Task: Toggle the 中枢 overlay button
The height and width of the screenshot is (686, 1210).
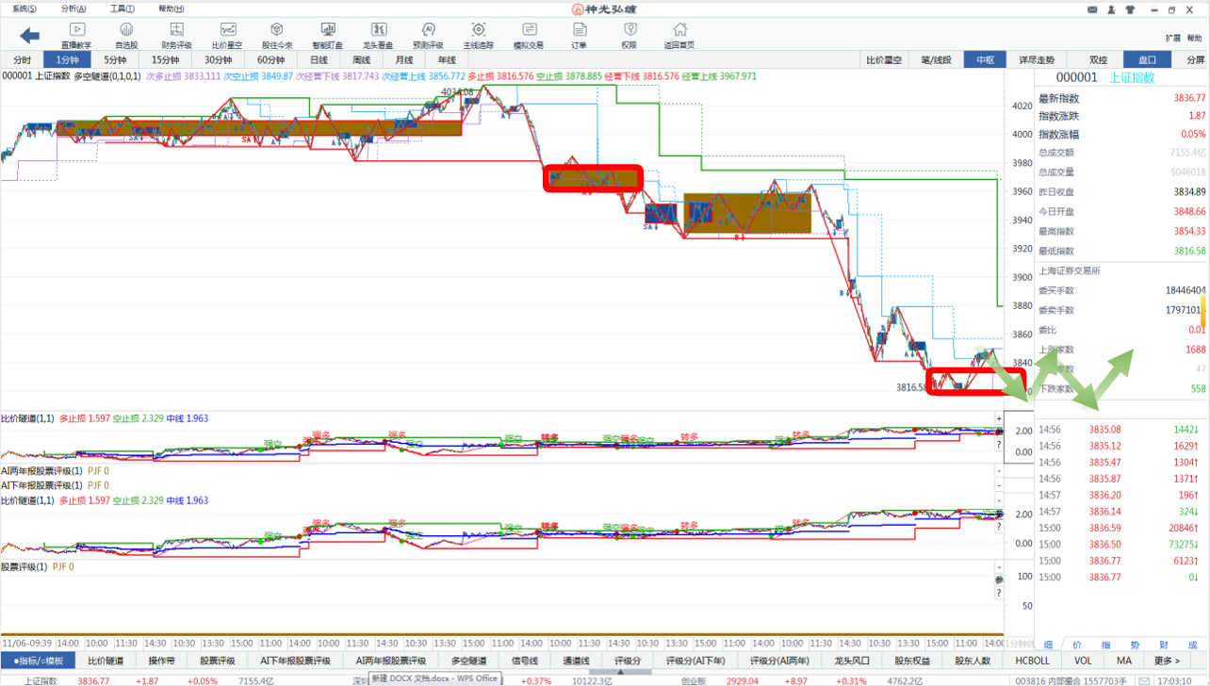Action: pyautogui.click(x=985, y=59)
